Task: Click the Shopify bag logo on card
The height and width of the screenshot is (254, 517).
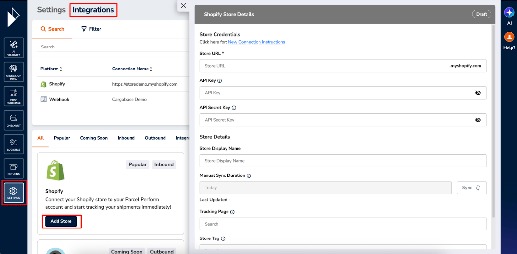Action: tap(55, 170)
